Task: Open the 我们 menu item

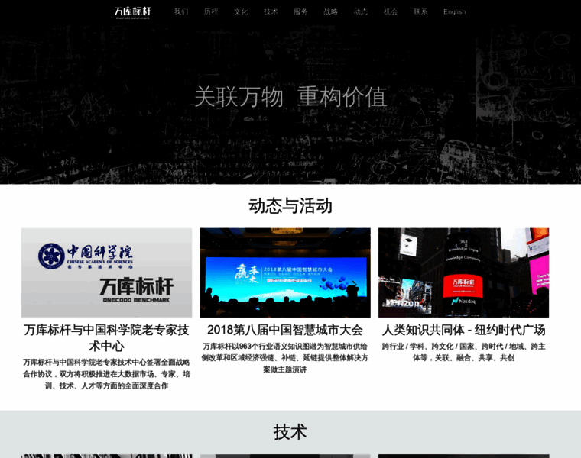Action: (181, 12)
